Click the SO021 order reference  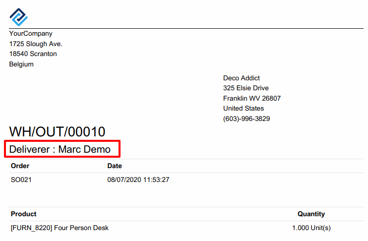point(21,180)
